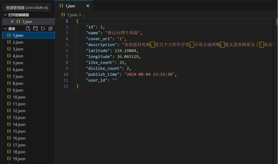Image resolution: width=278 pixels, height=164 pixels.
Task: Click the 1.json breadcrumb label
Action: point(72,15)
